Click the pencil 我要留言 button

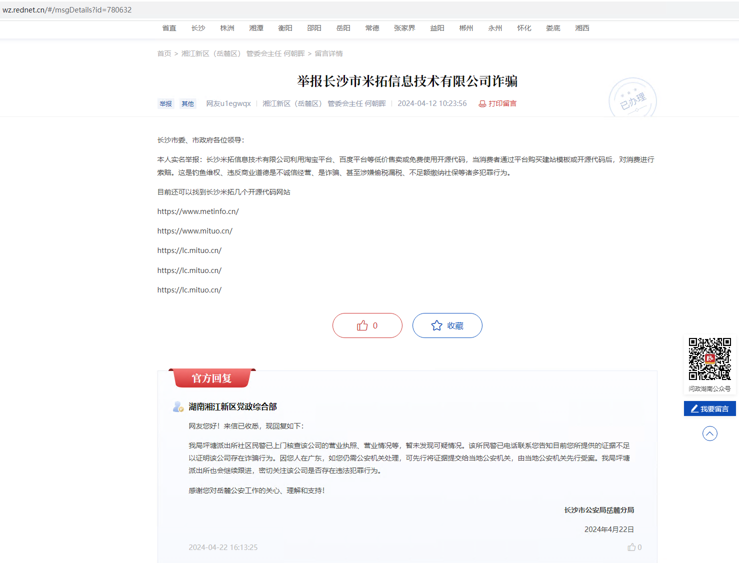[709, 408]
